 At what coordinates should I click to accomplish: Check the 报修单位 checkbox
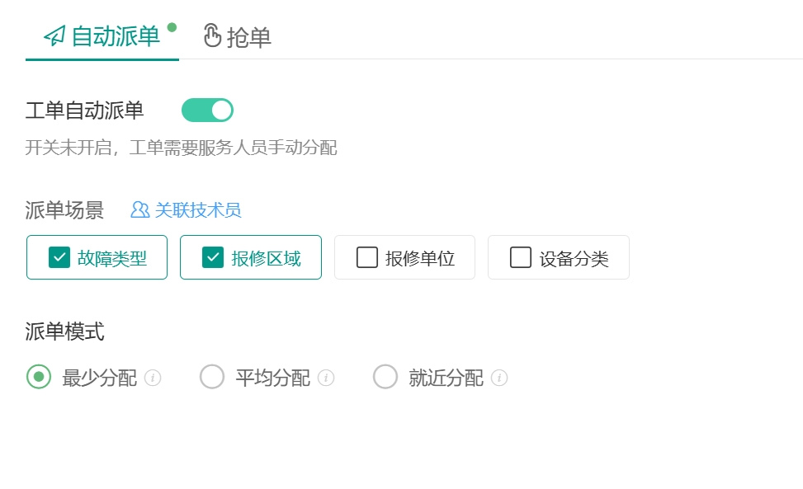point(367,257)
